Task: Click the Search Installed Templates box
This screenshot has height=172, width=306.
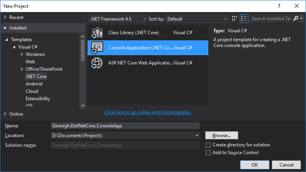Action: pos(271,19)
